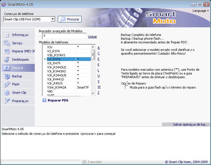Jump to letter A models
211x165 pixels.
[99, 48]
